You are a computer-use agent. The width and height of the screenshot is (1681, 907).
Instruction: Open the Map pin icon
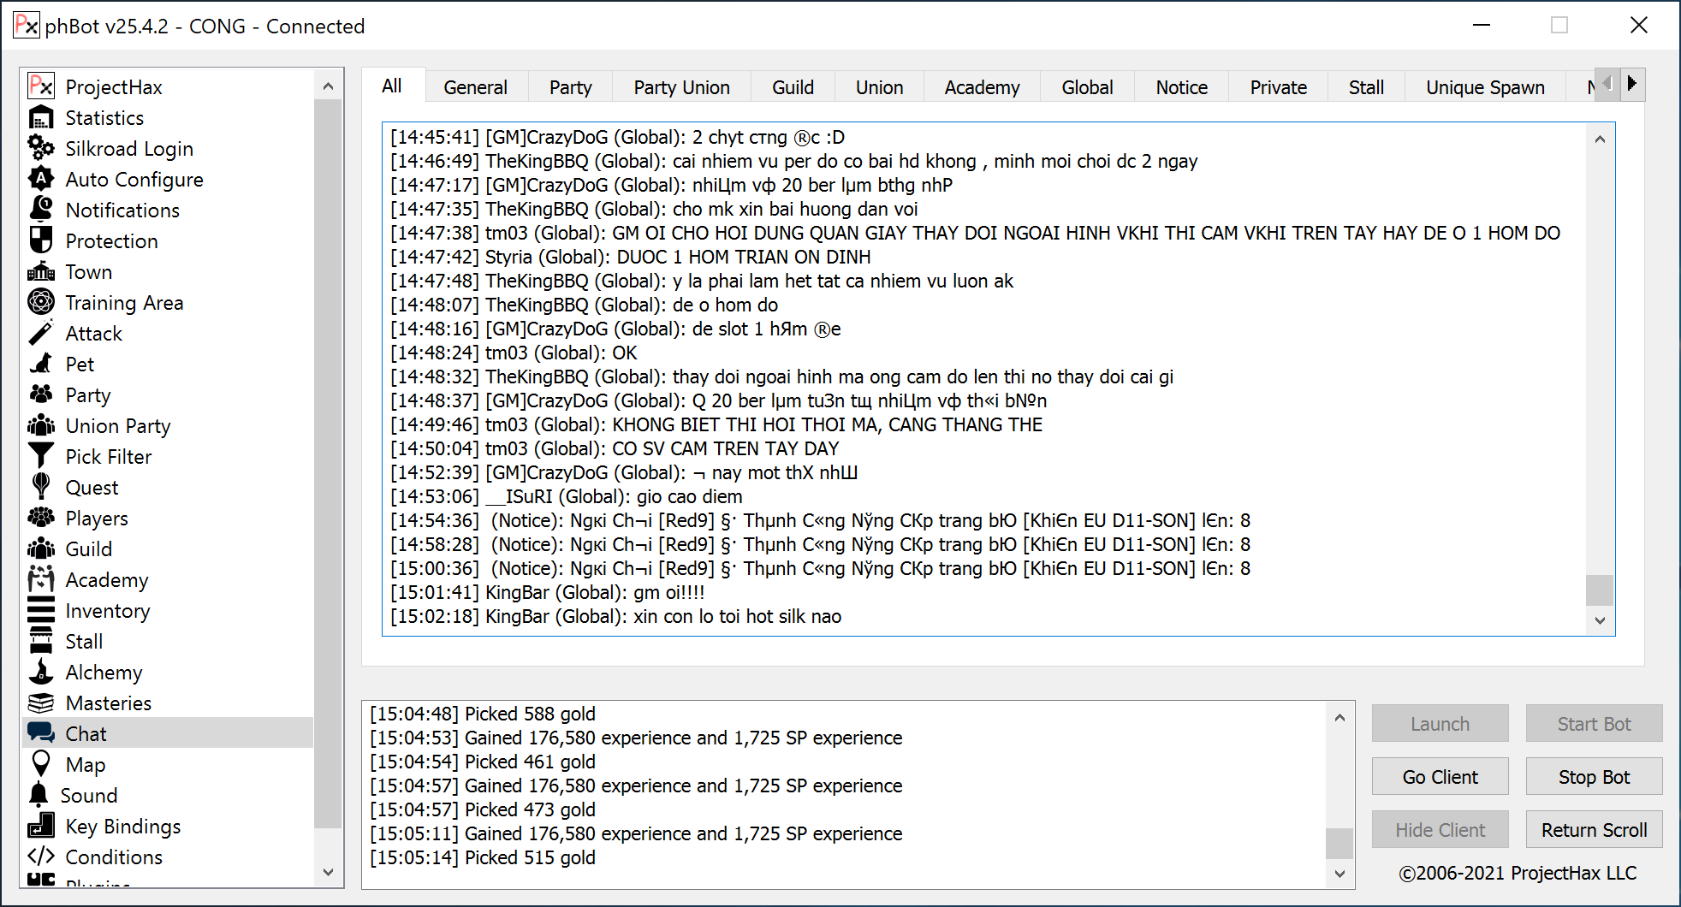point(41,764)
